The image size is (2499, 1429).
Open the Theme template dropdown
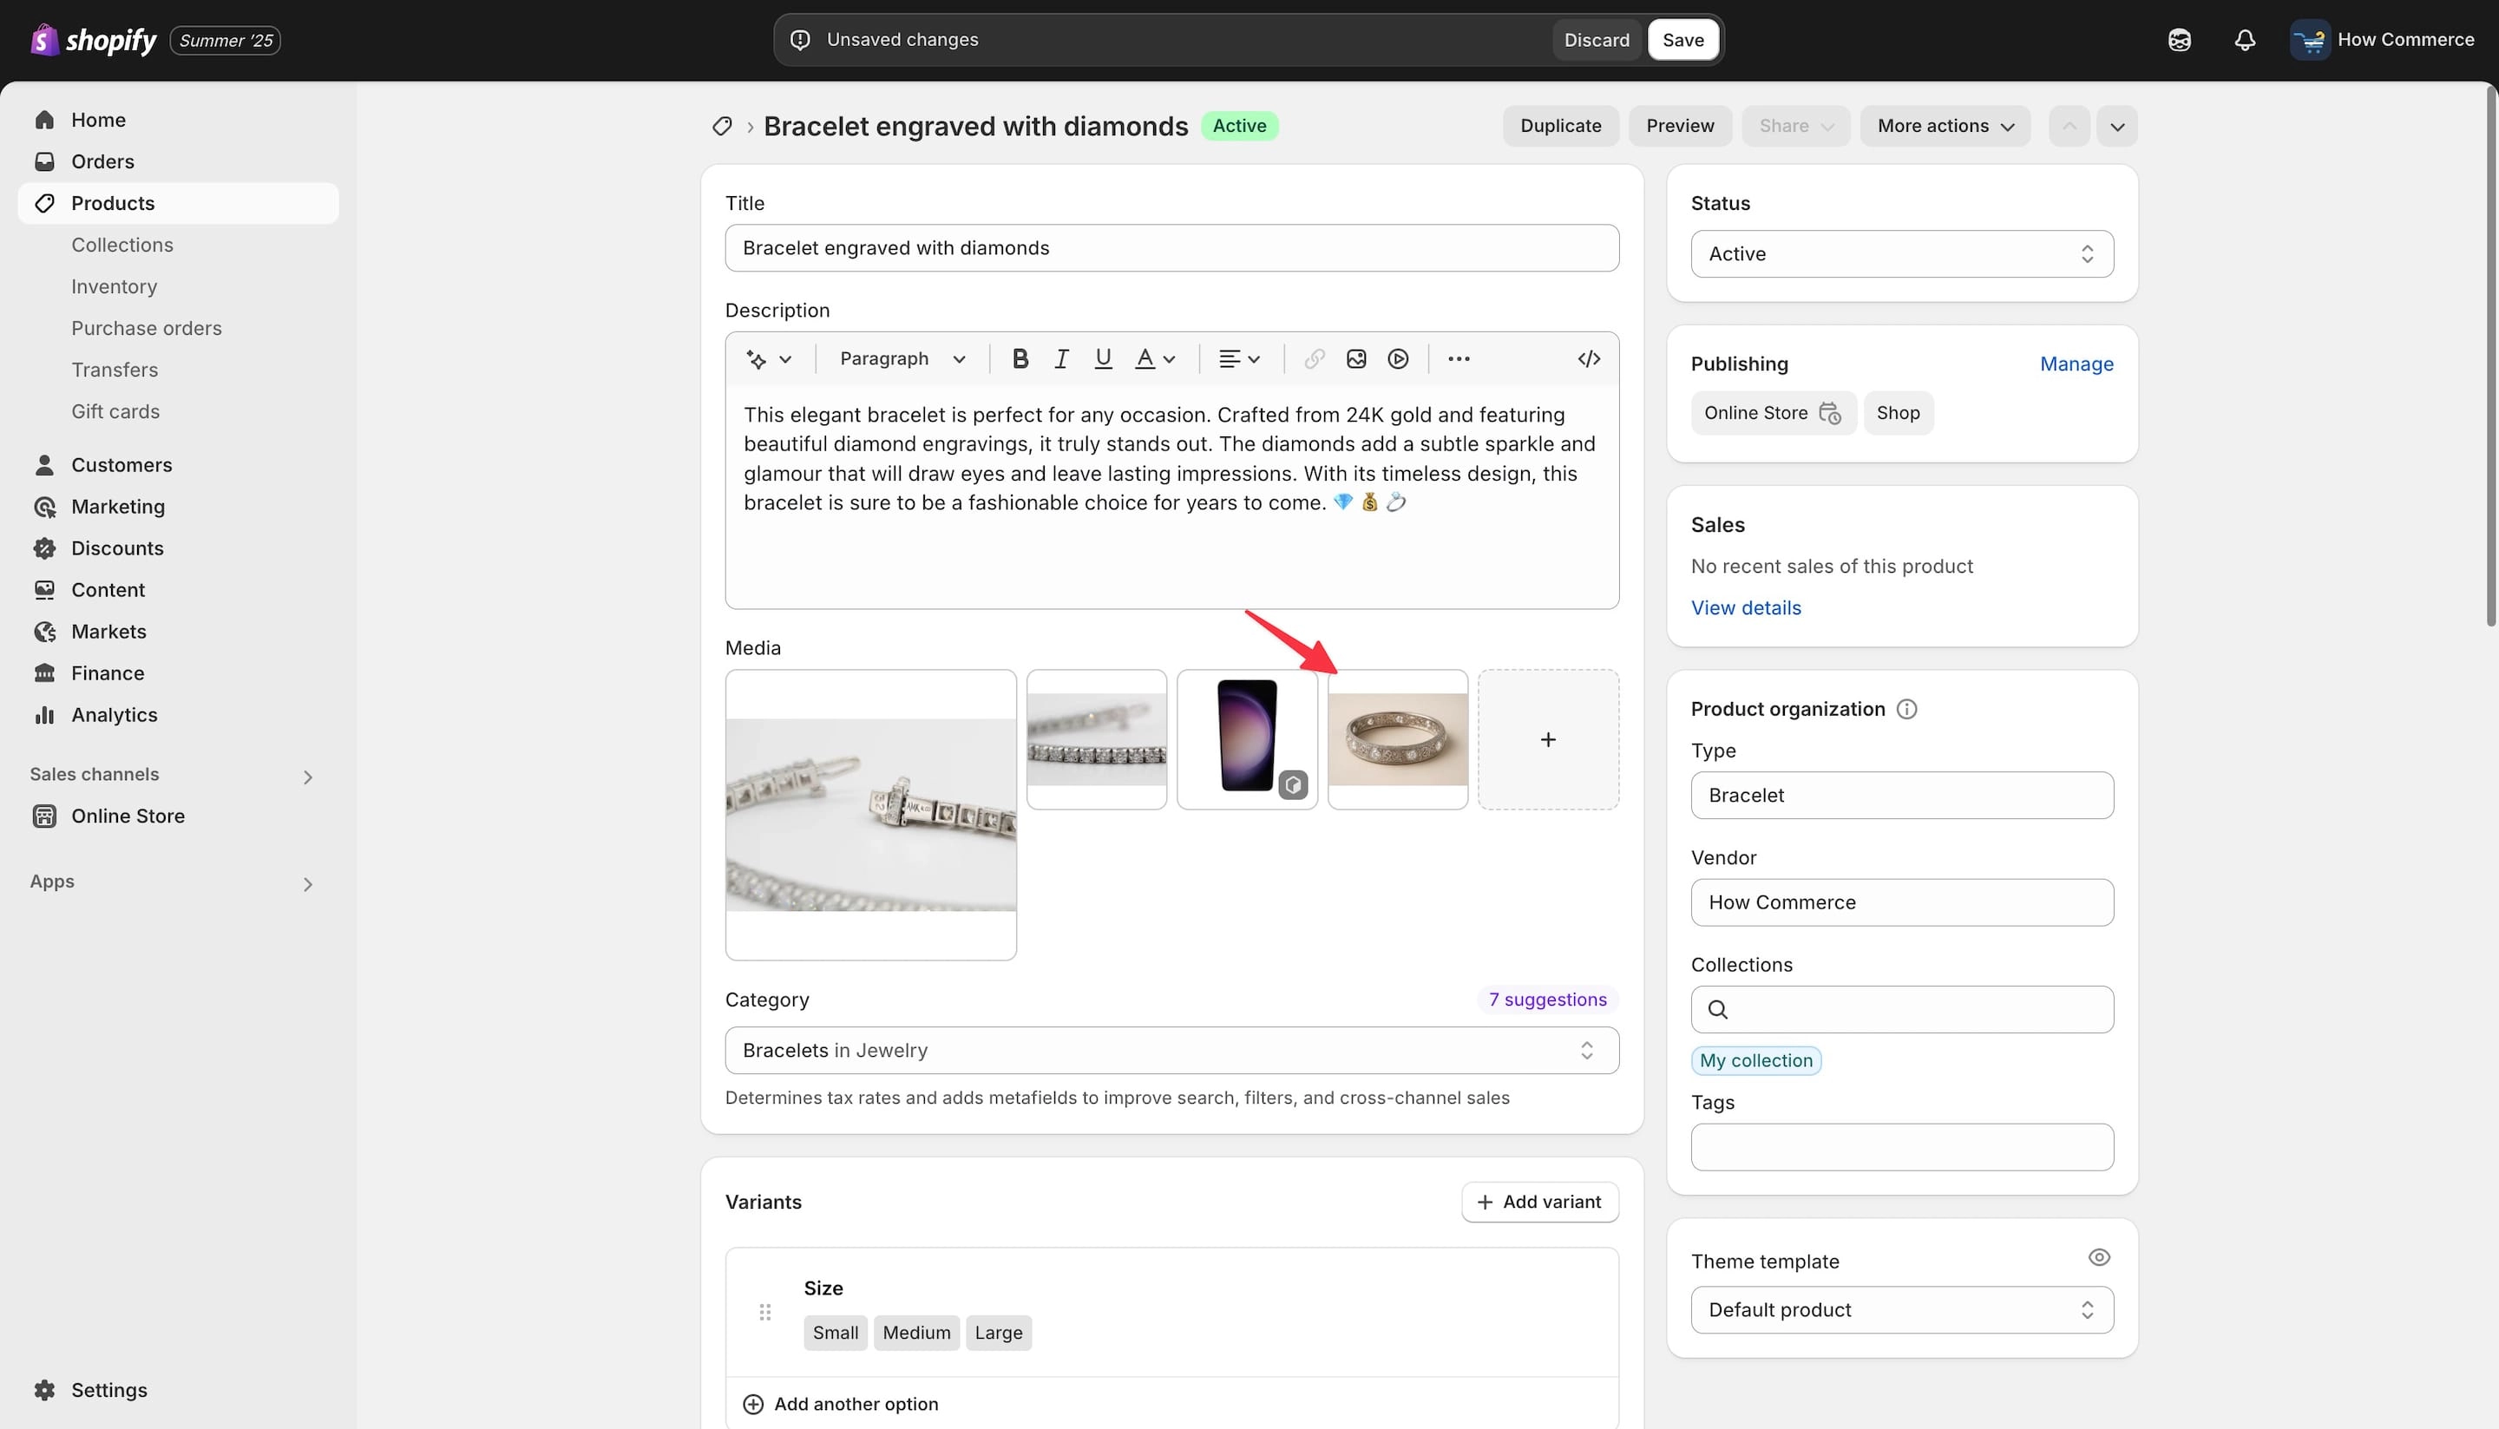[x=1901, y=1310]
